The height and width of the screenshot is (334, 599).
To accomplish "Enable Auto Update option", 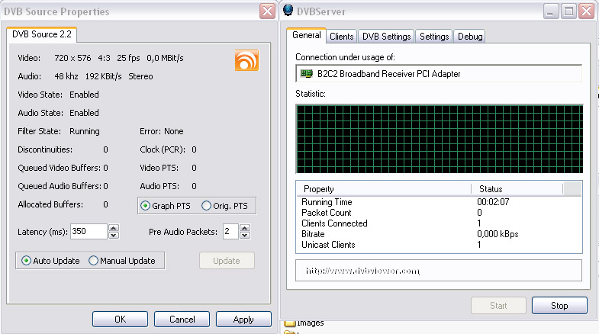I will pos(26,261).
